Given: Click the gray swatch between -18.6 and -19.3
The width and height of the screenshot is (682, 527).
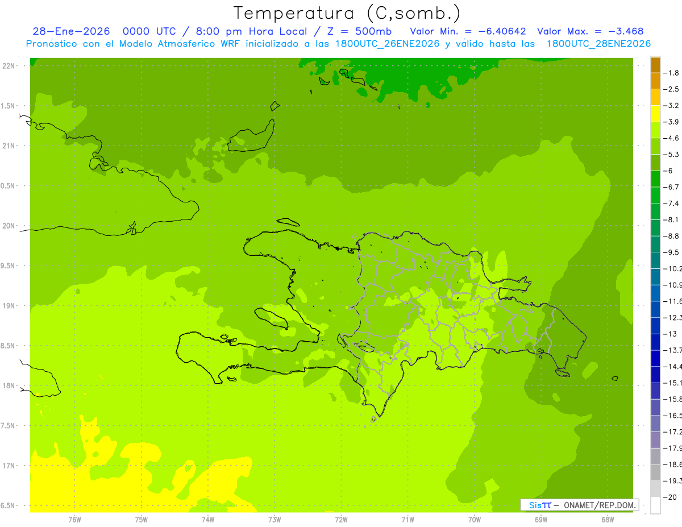Looking at the screenshot, I should pos(655,472).
